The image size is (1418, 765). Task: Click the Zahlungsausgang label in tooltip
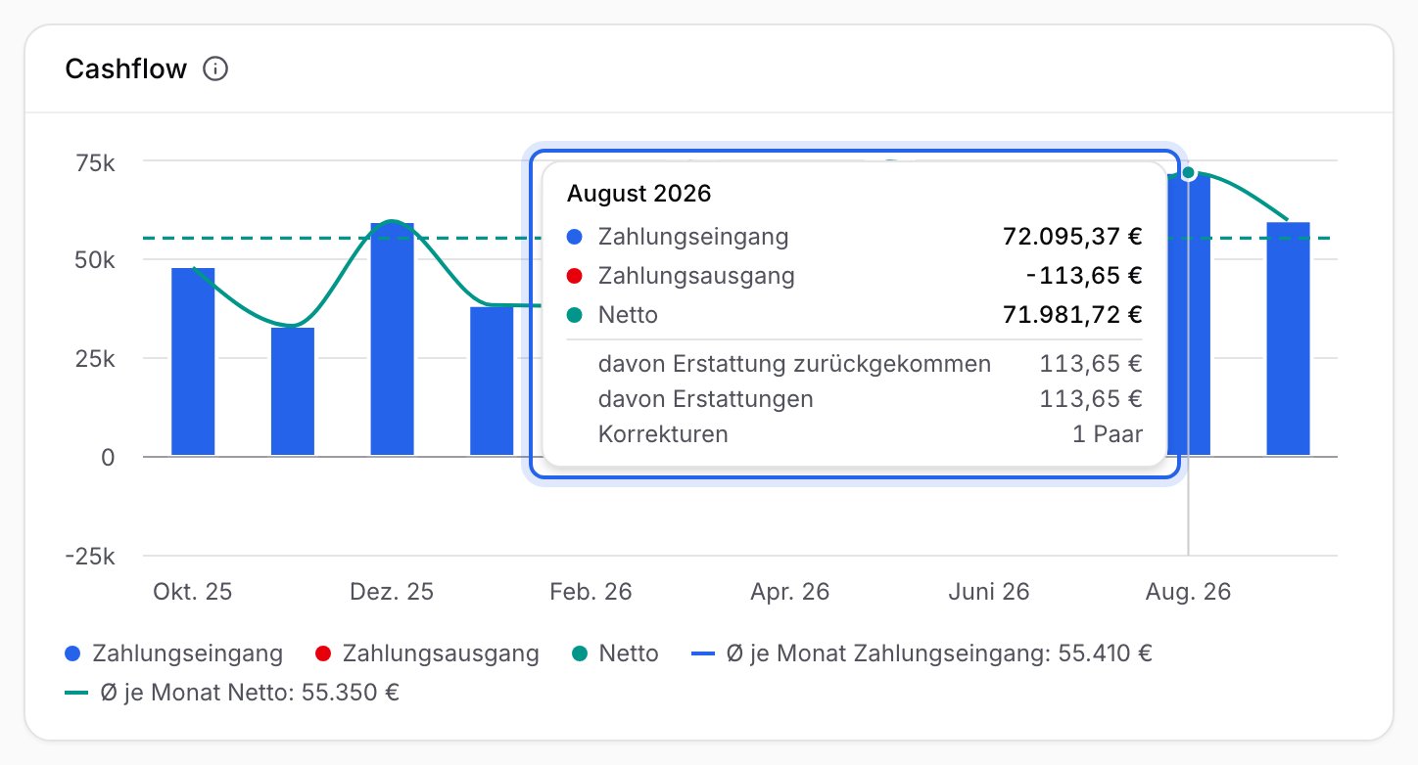(x=696, y=275)
